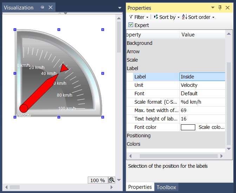Click the '80 km/h' gauge label
Screen dimensions: 236x193
(65, 95)
